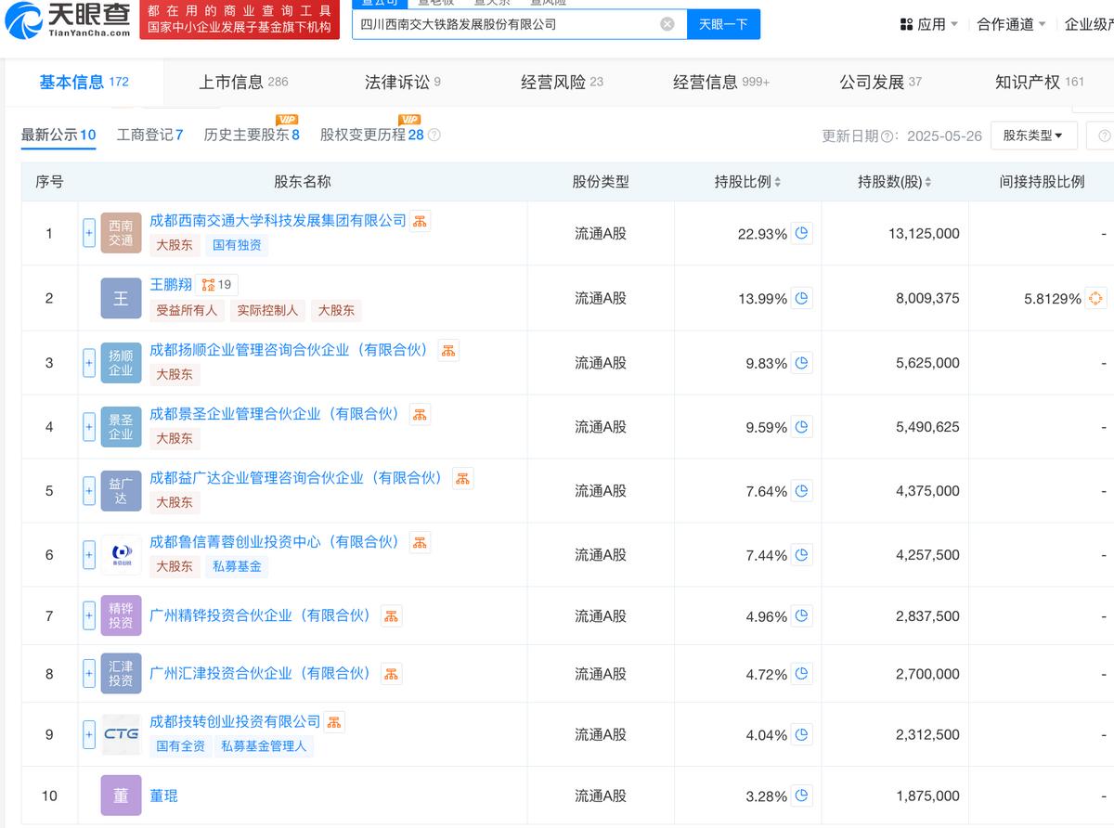
Task: Select 股权变更历程 VIP sub-tab
Action: tap(372, 135)
